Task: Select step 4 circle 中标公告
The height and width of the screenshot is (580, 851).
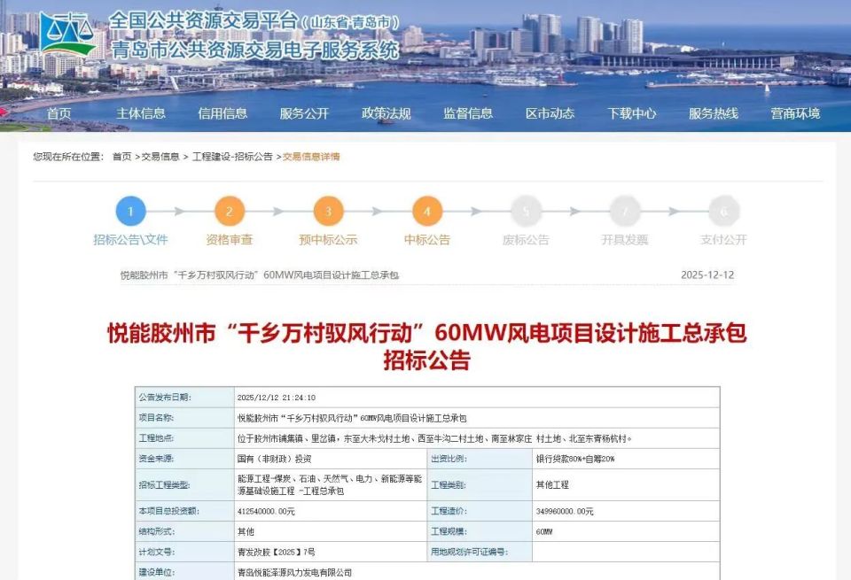Action: pyautogui.click(x=427, y=211)
